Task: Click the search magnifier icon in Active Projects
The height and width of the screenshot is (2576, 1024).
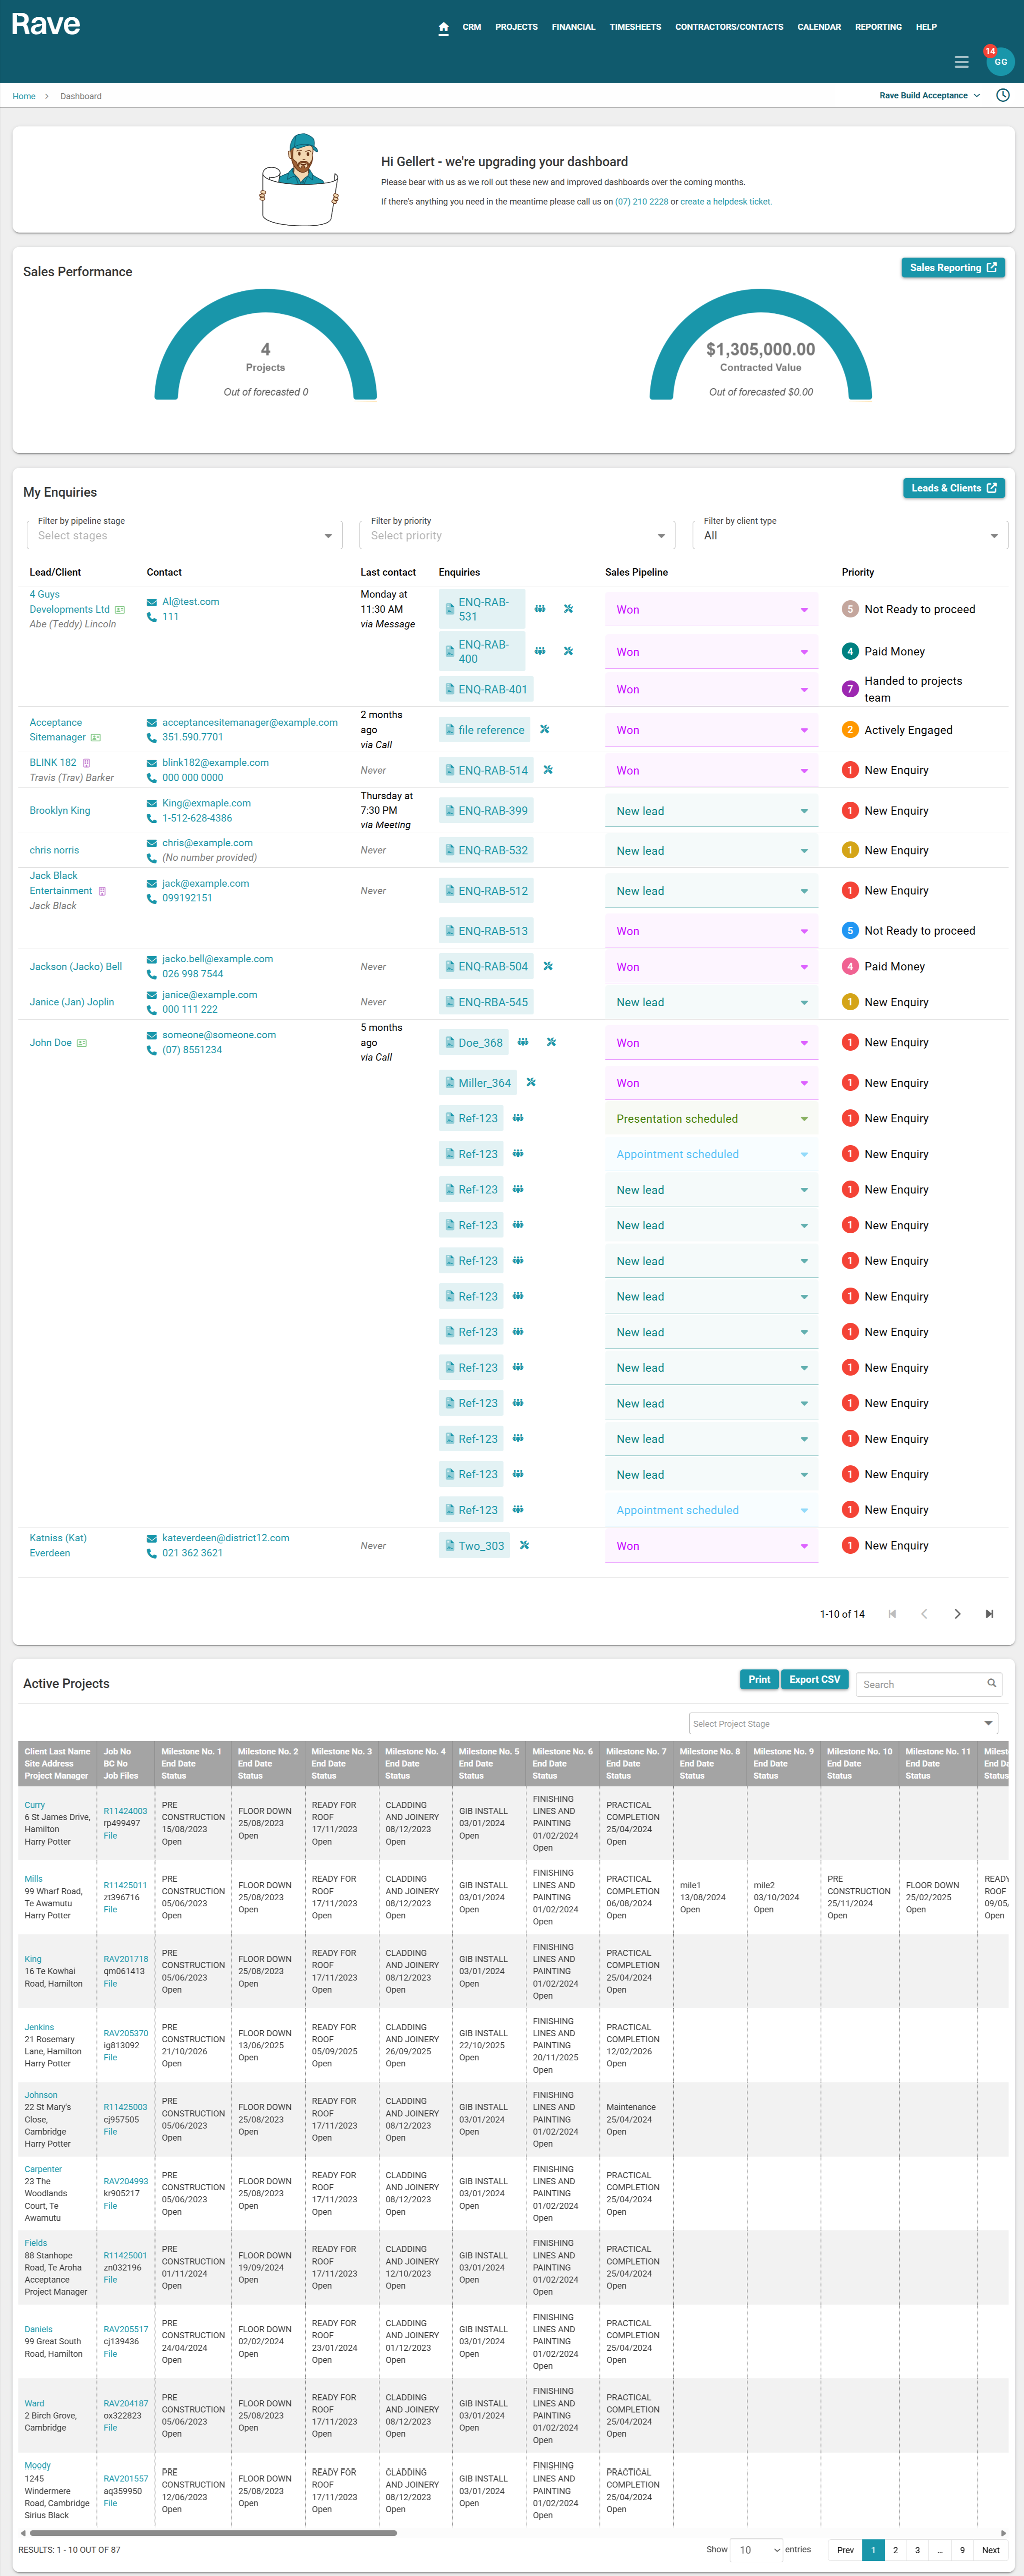Action: [x=991, y=1683]
